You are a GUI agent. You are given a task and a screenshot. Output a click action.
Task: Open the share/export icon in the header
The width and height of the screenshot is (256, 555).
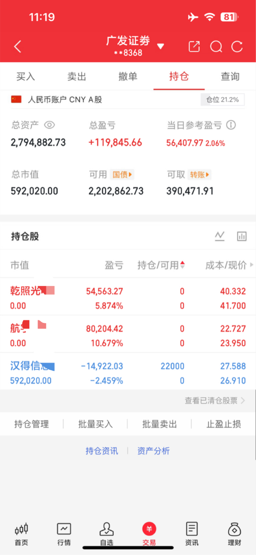click(x=194, y=46)
